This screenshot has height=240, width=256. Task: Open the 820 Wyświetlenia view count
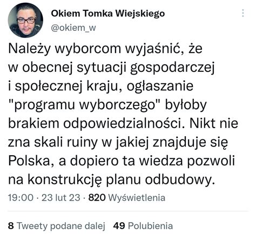(127, 197)
